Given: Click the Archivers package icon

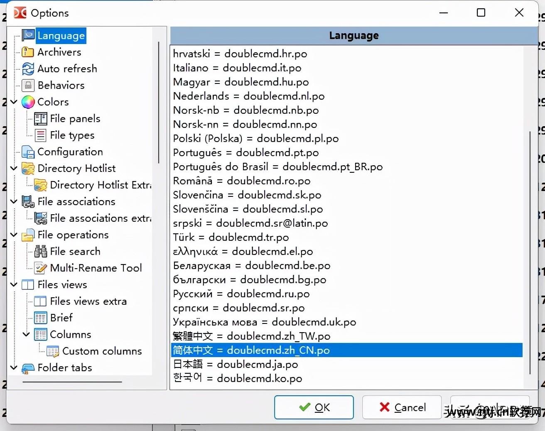Looking at the screenshot, I should coord(28,52).
